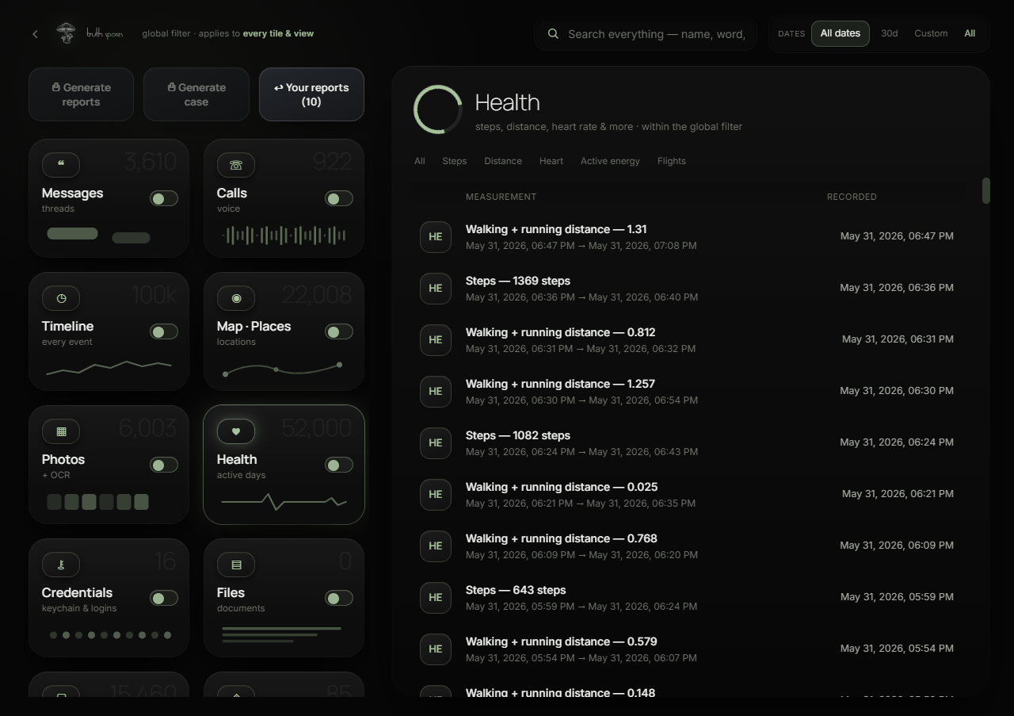
Task: Open Your reports (10)
Action: [311, 94]
